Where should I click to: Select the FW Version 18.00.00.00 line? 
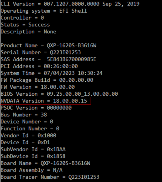coord(38,87)
